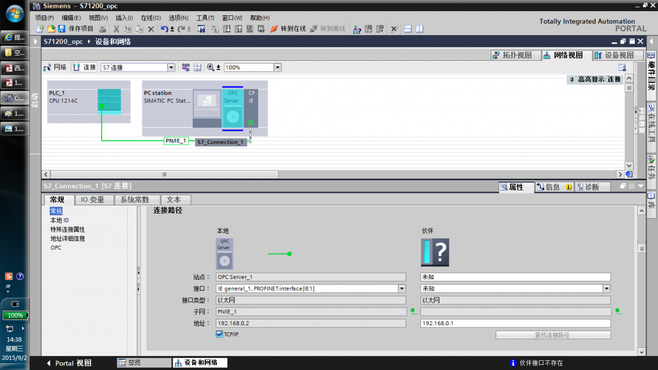Click the 总览 overview taskbar button

point(144,363)
